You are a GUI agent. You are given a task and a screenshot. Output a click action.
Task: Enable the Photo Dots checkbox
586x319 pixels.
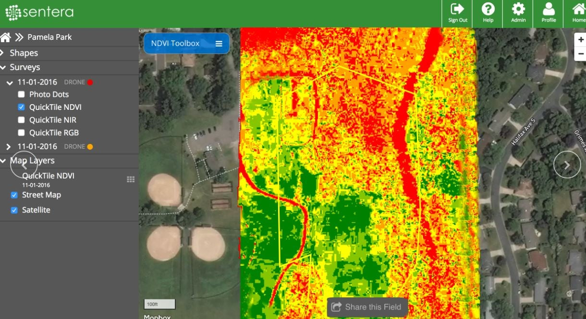click(x=21, y=95)
